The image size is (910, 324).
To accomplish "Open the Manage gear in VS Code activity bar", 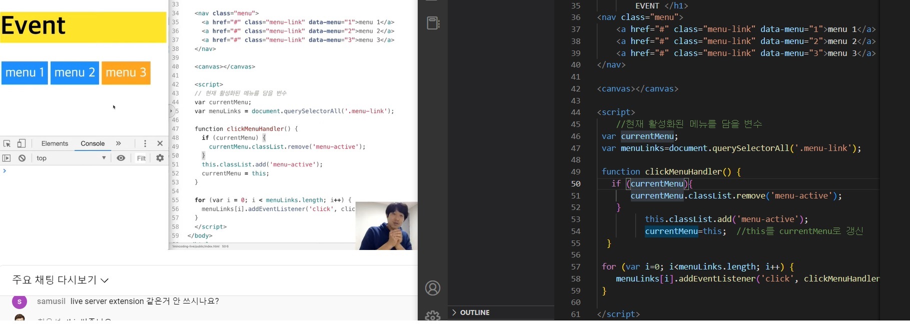I will pyautogui.click(x=433, y=316).
